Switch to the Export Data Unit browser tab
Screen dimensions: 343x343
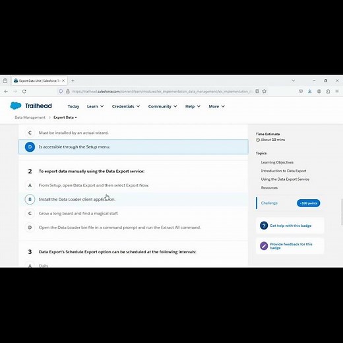pos(39,80)
